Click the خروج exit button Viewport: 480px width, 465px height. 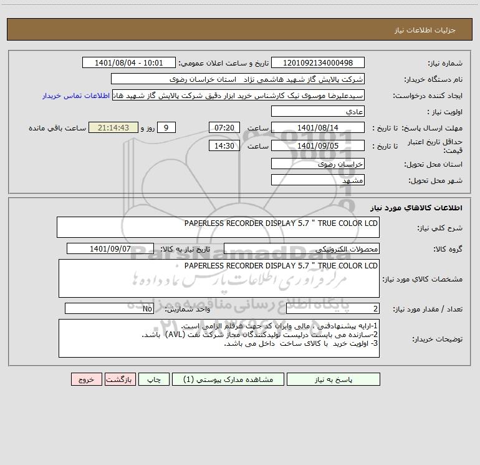pyautogui.click(x=86, y=379)
